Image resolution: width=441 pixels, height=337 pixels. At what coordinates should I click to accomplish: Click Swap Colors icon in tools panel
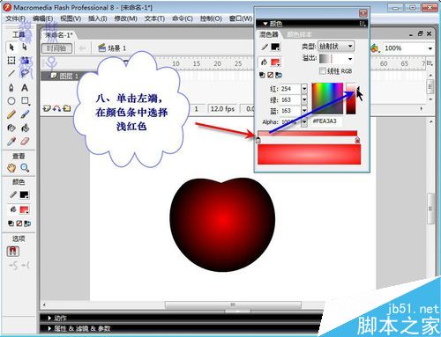[x=27, y=223]
